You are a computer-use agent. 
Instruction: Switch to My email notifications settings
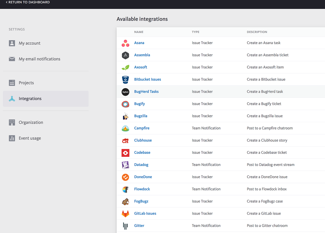(39, 59)
